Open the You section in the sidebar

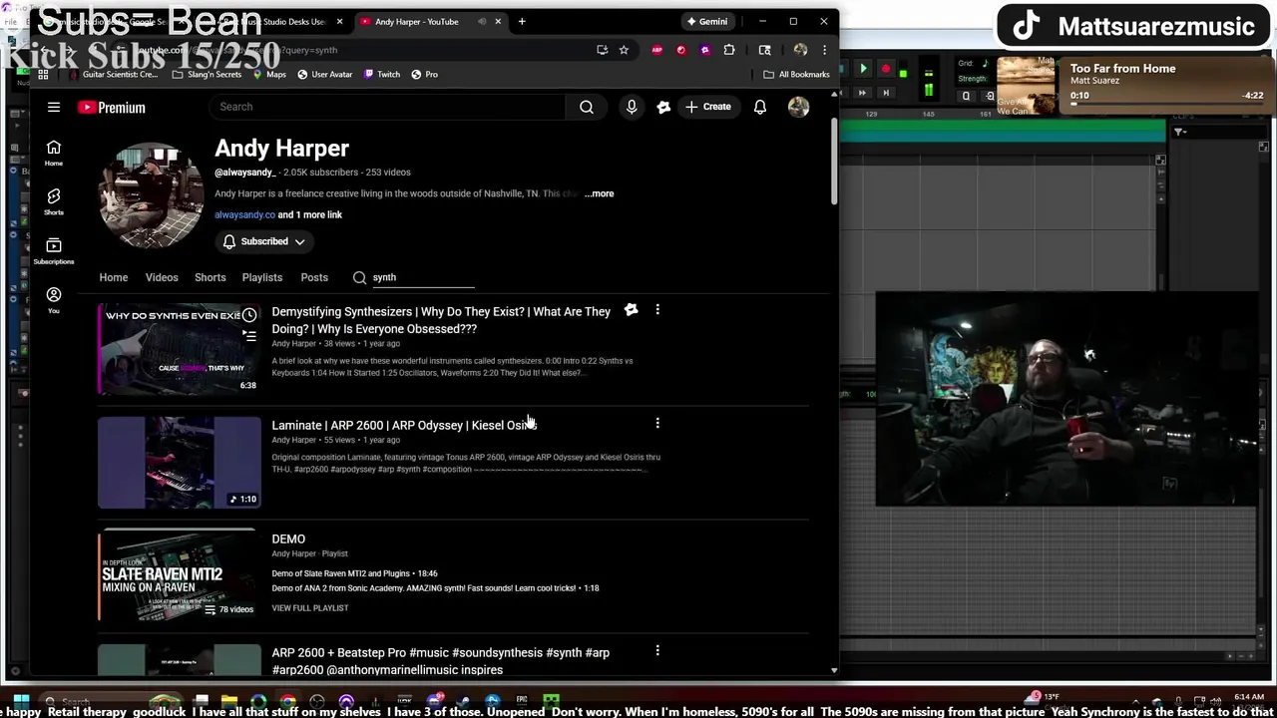pyautogui.click(x=54, y=299)
